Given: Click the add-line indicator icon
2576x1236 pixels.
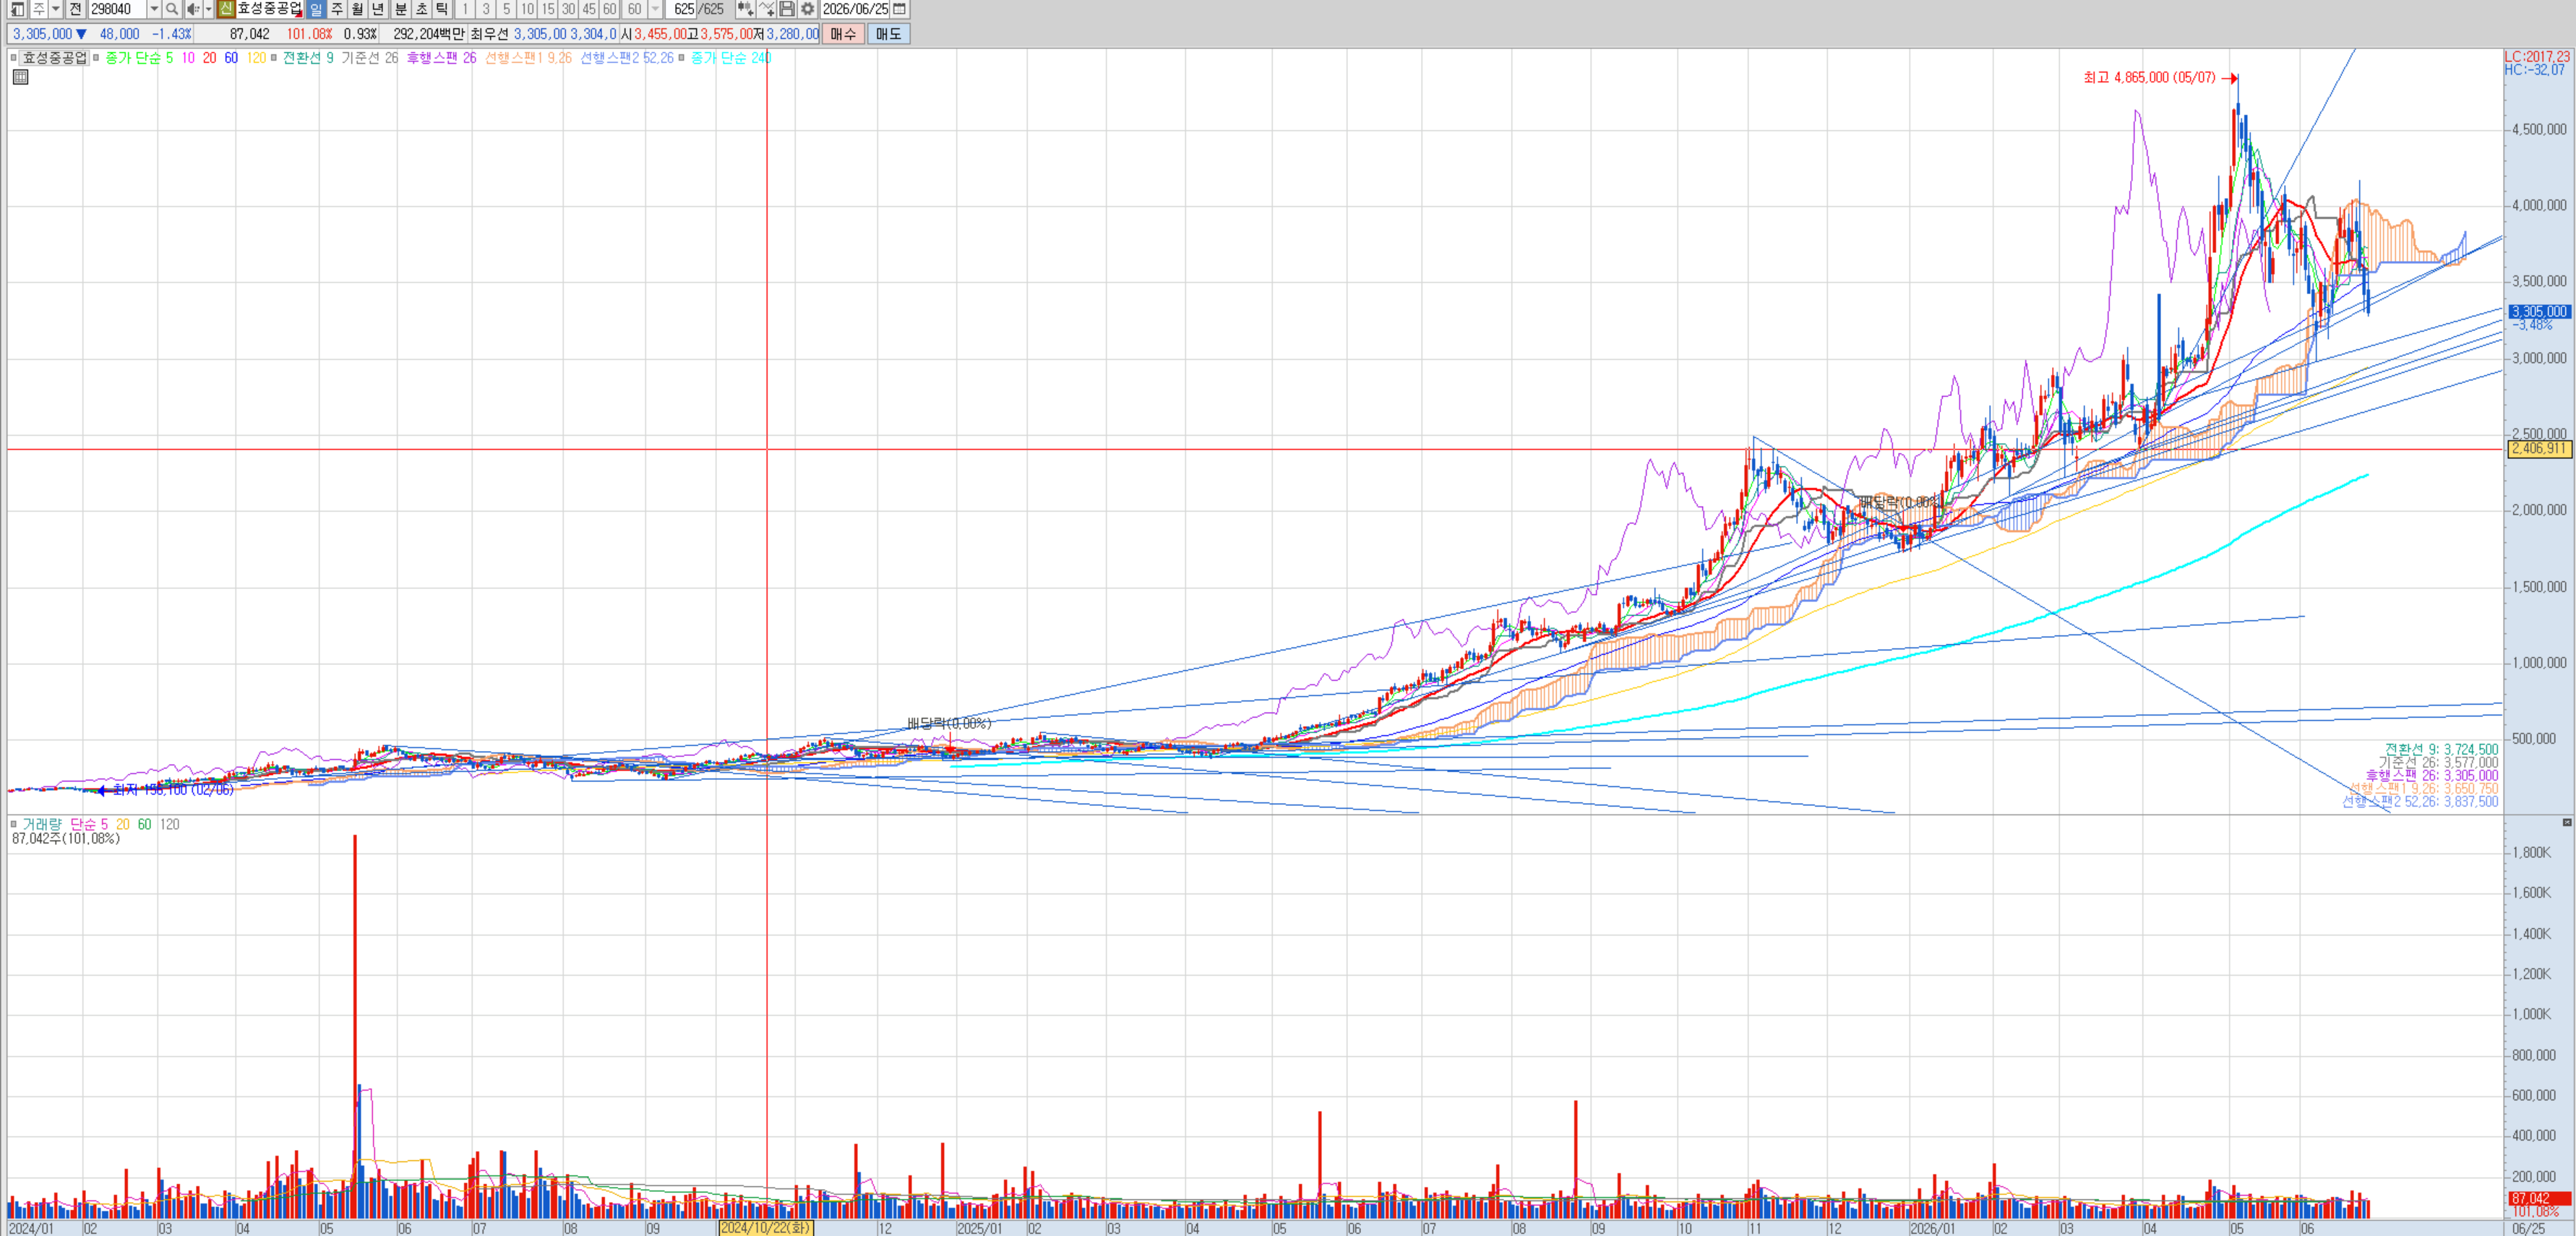Looking at the screenshot, I should (x=766, y=9).
